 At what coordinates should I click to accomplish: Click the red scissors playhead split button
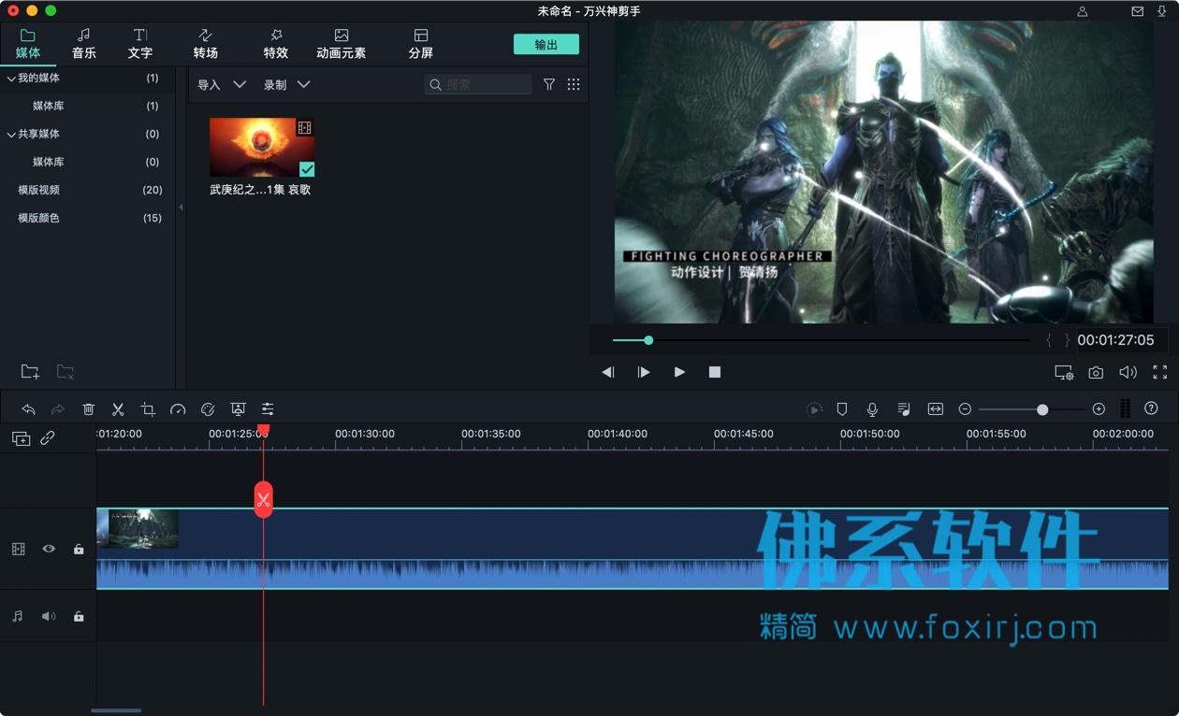(x=263, y=499)
